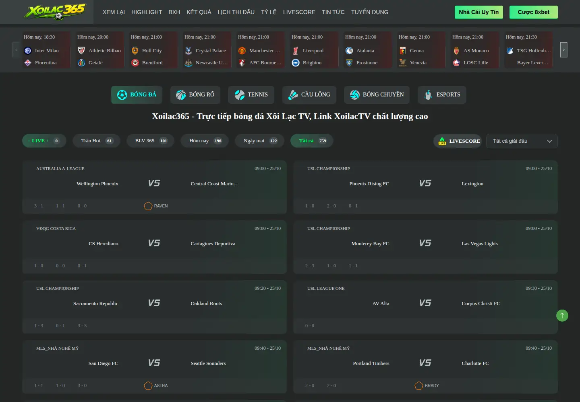This screenshot has height=402, width=580.
Task: Click the Cược 8xbet button
Action: [x=534, y=12]
